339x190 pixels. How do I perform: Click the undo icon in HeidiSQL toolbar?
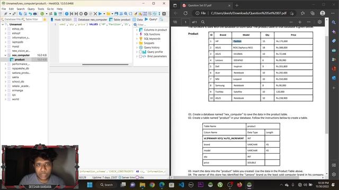[30, 14]
